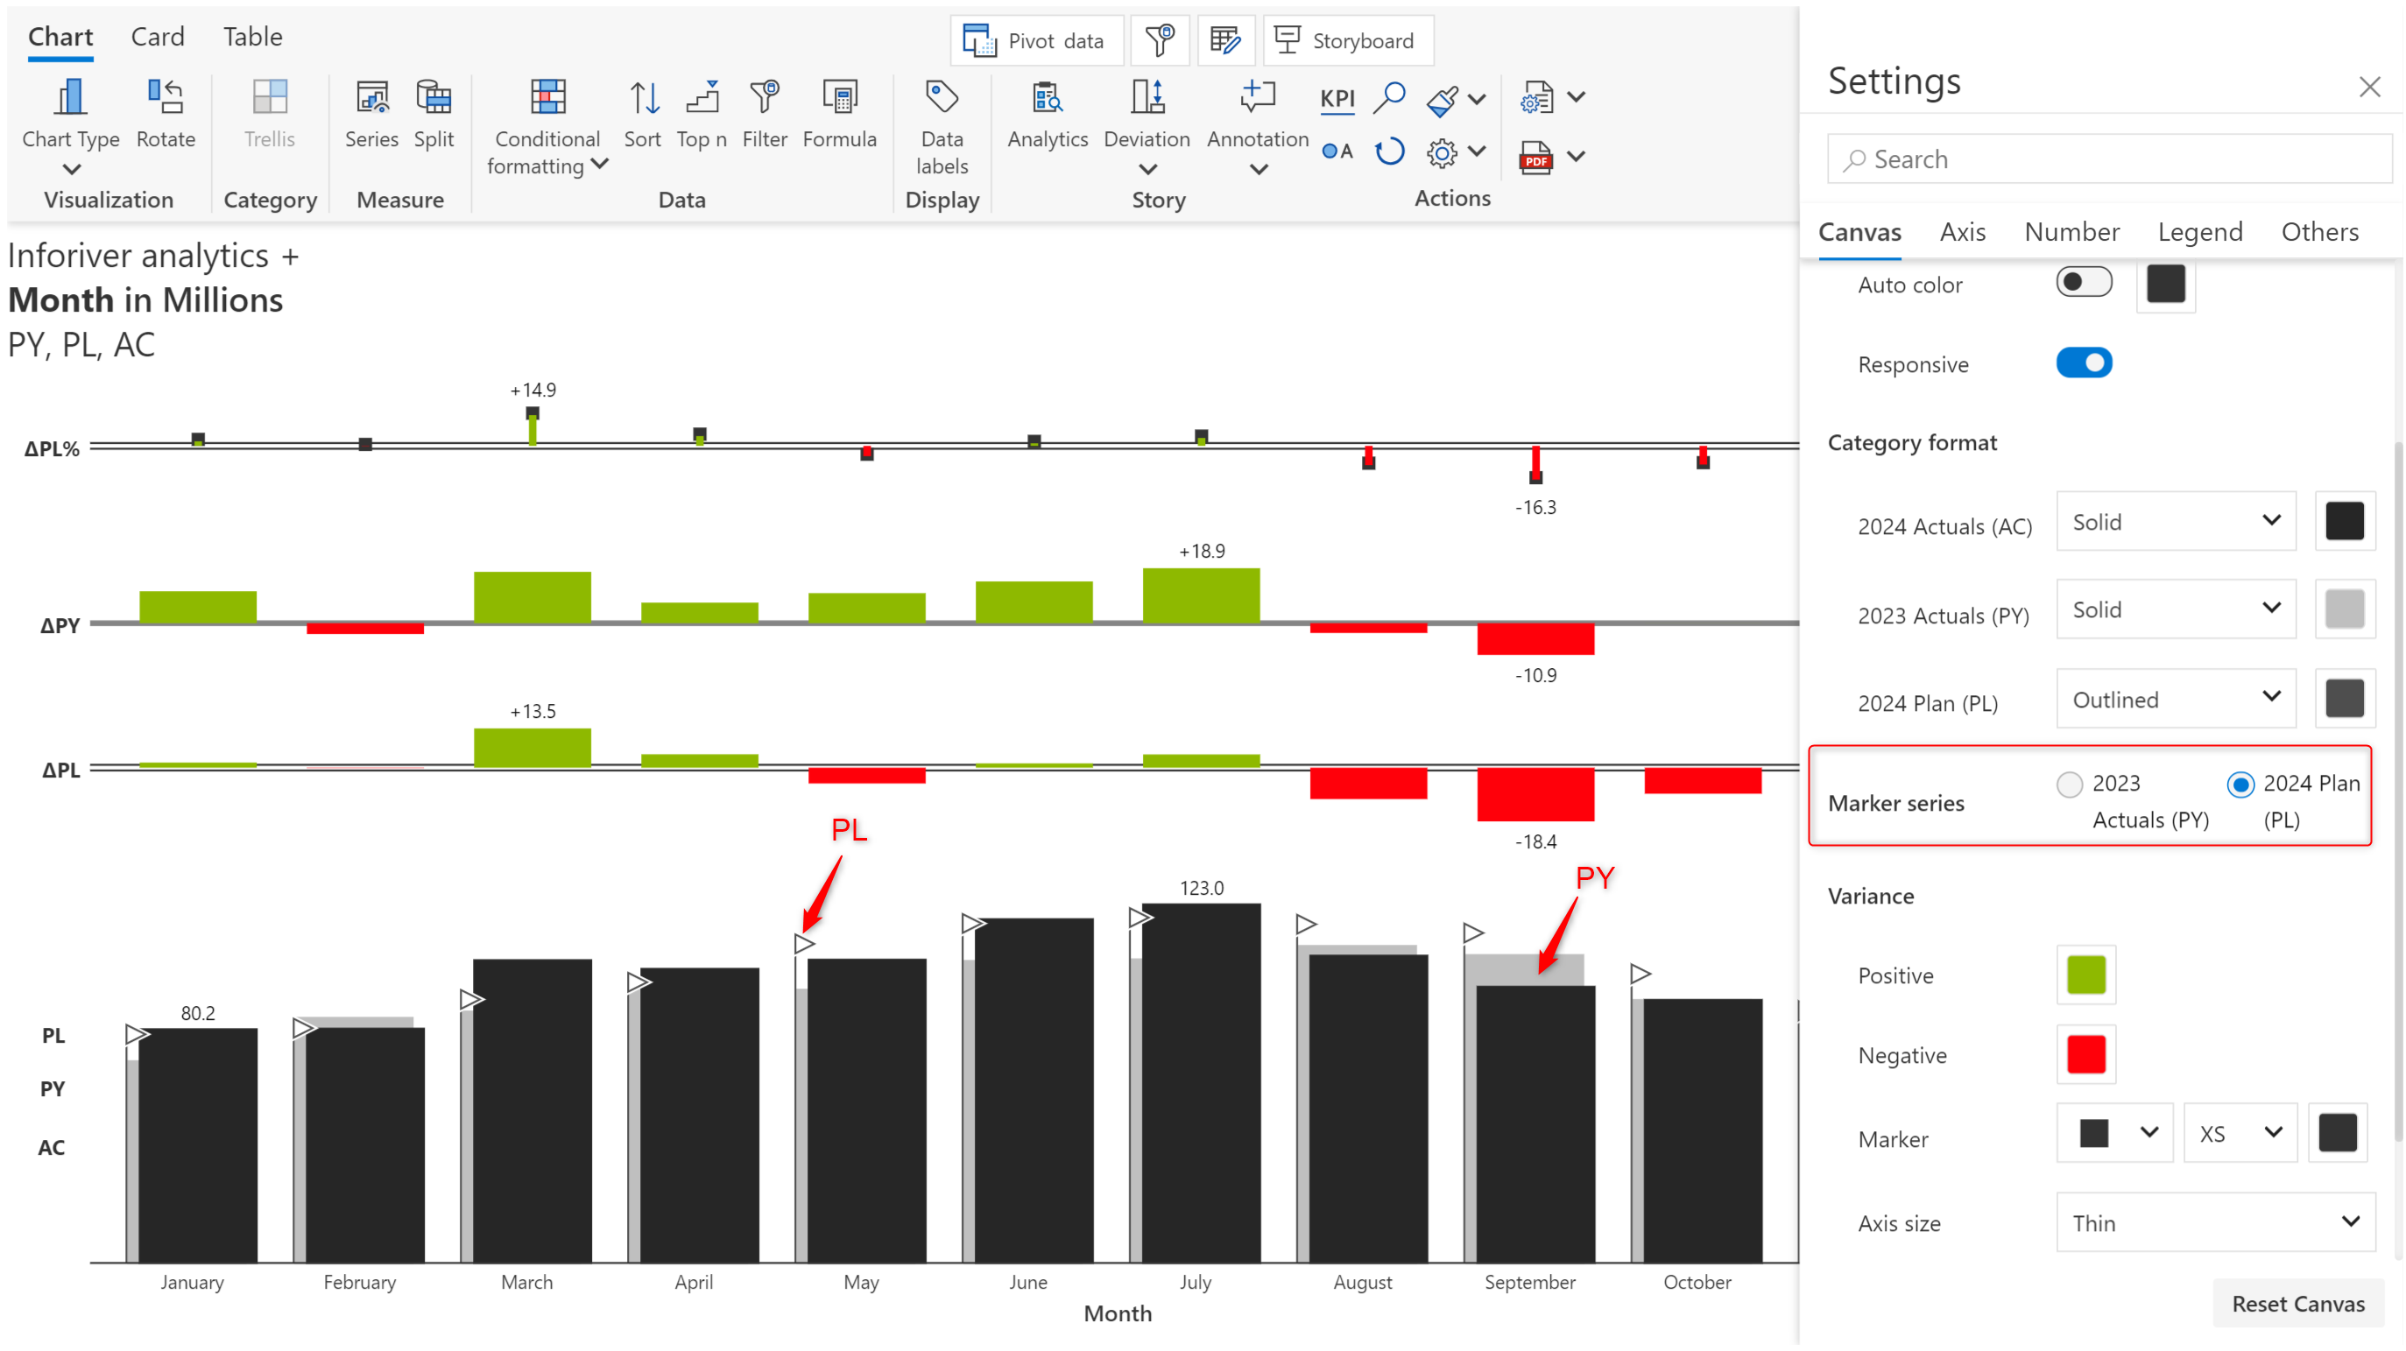Open the Formula tool
2406x1351 pixels.
coord(839,96)
